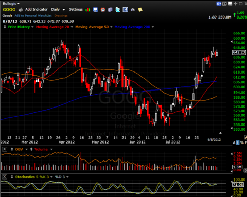Expand the Price History dropdown arrow
Image resolution: width=247 pixels, height=197 pixels.
[32, 27]
